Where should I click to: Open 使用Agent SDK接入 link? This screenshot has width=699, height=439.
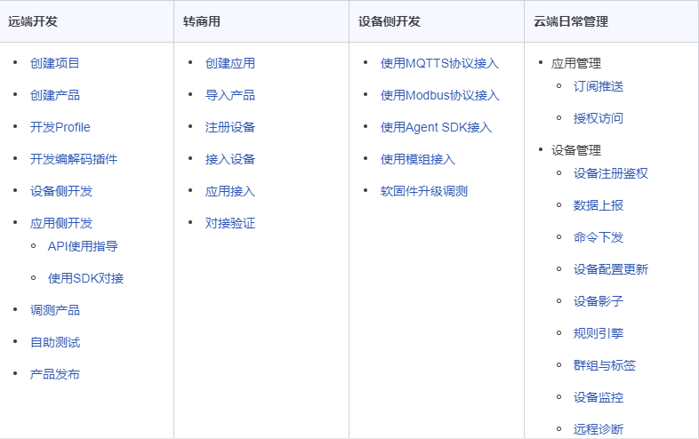436,127
